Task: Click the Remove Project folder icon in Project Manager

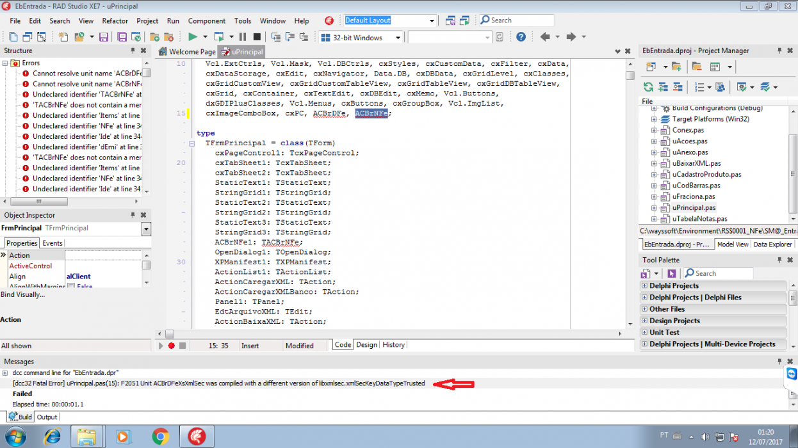Action: pyautogui.click(x=697, y=67)
